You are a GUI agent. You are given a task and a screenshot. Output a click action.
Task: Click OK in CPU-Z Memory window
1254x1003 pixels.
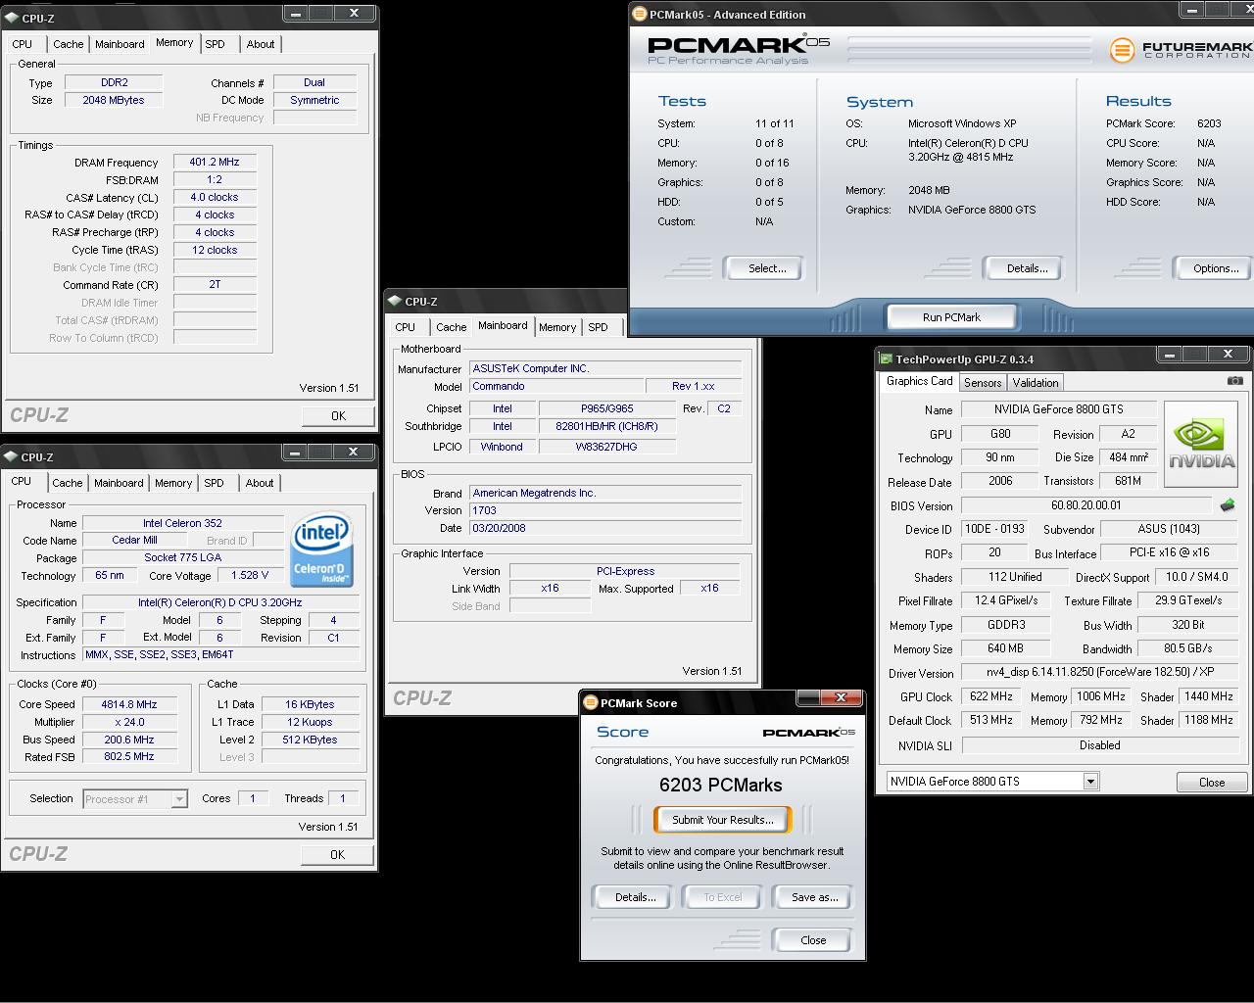click(338, 416)
